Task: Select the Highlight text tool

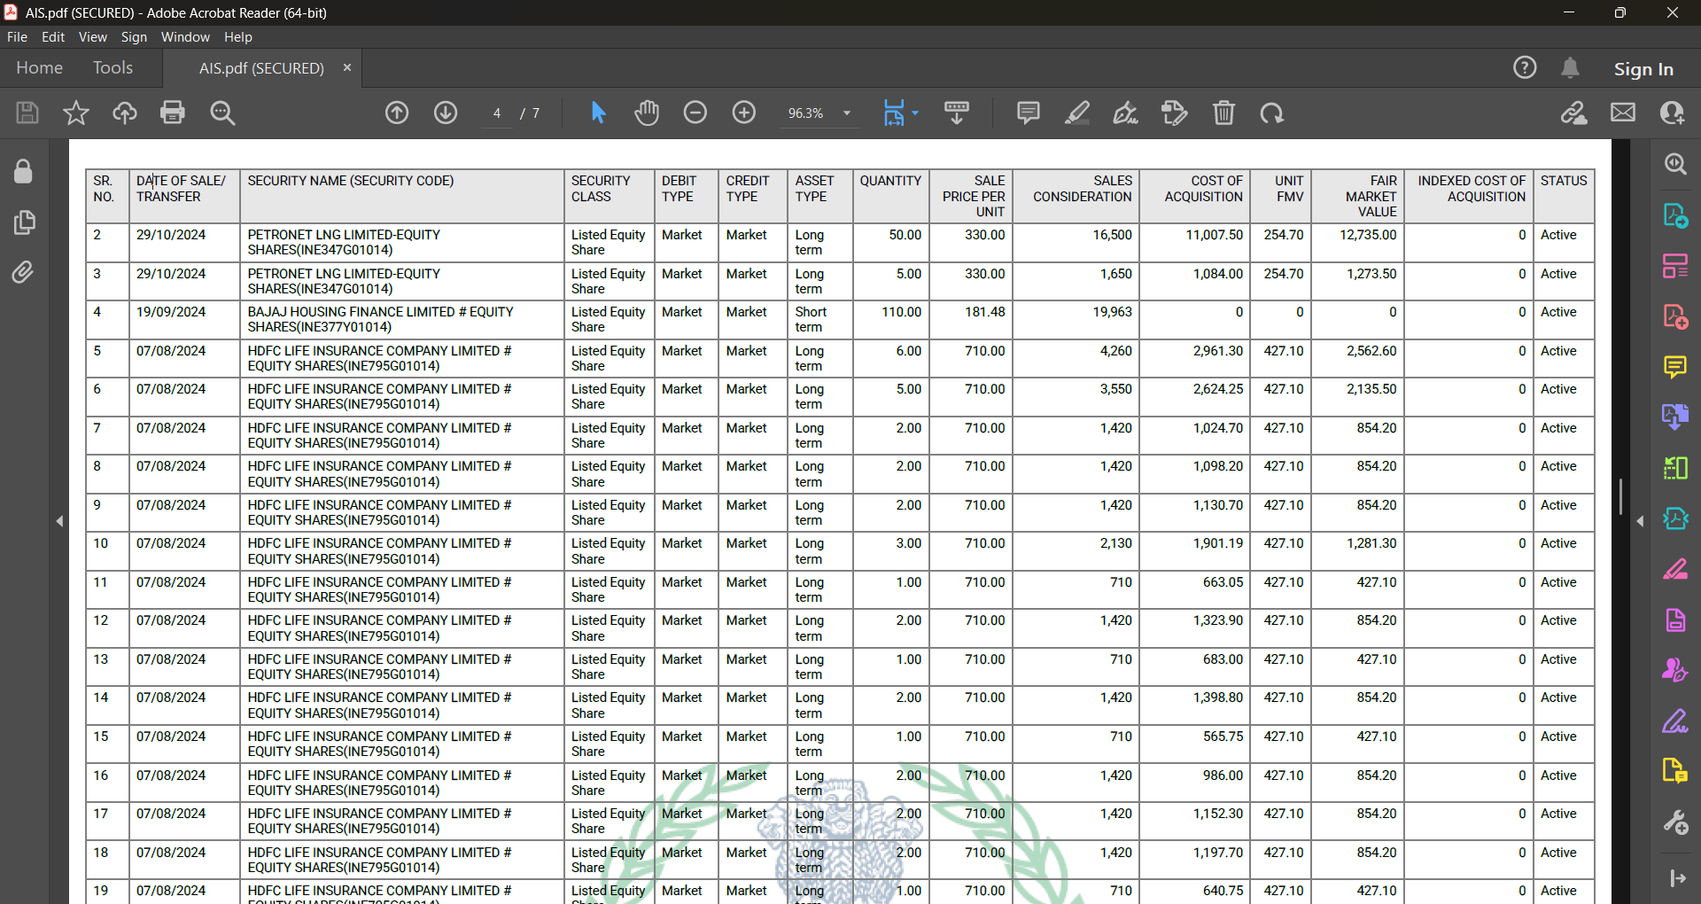Action: (x=1076, y=113)
